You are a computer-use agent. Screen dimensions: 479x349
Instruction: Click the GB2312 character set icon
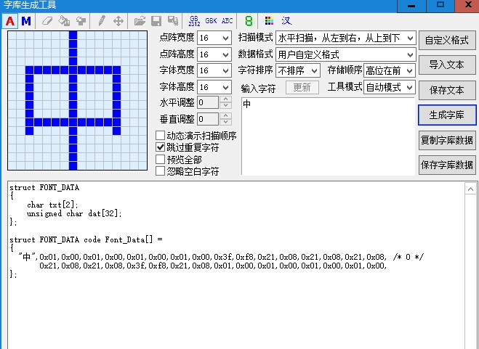coord(194,21)
